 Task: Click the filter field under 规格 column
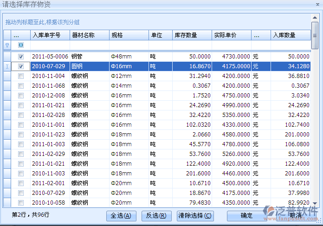pyautogui.click(x=129, y=45)
